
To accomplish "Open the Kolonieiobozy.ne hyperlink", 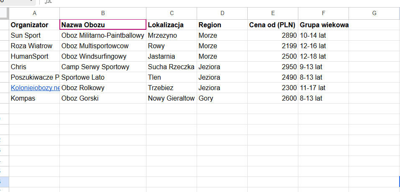I will [35, 88].
